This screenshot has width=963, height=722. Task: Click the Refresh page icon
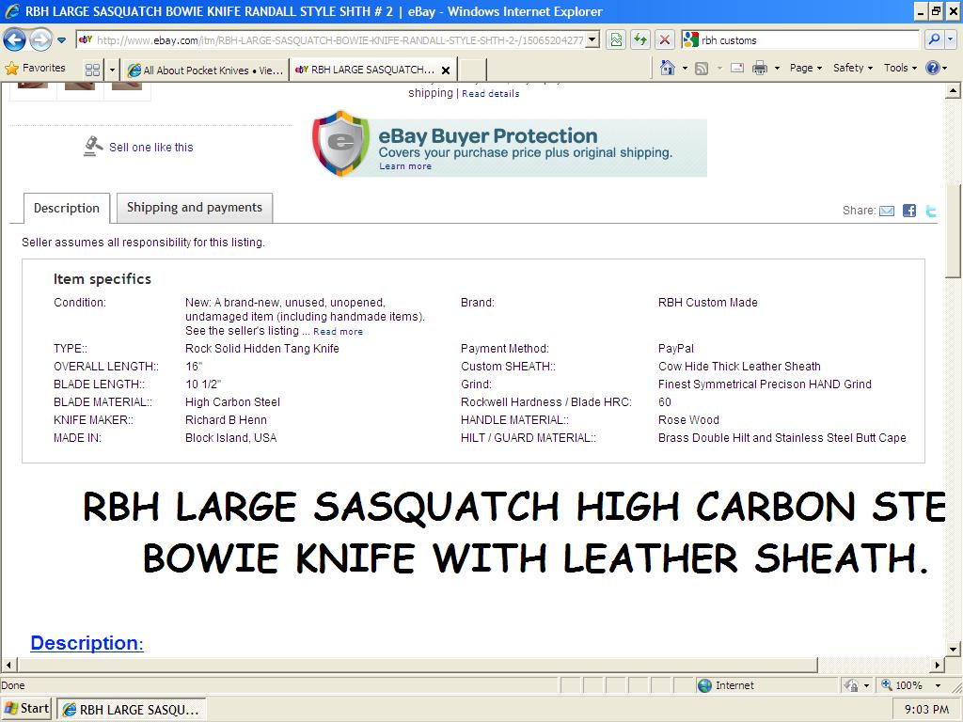pyautogui.click(x=640, y=40)
